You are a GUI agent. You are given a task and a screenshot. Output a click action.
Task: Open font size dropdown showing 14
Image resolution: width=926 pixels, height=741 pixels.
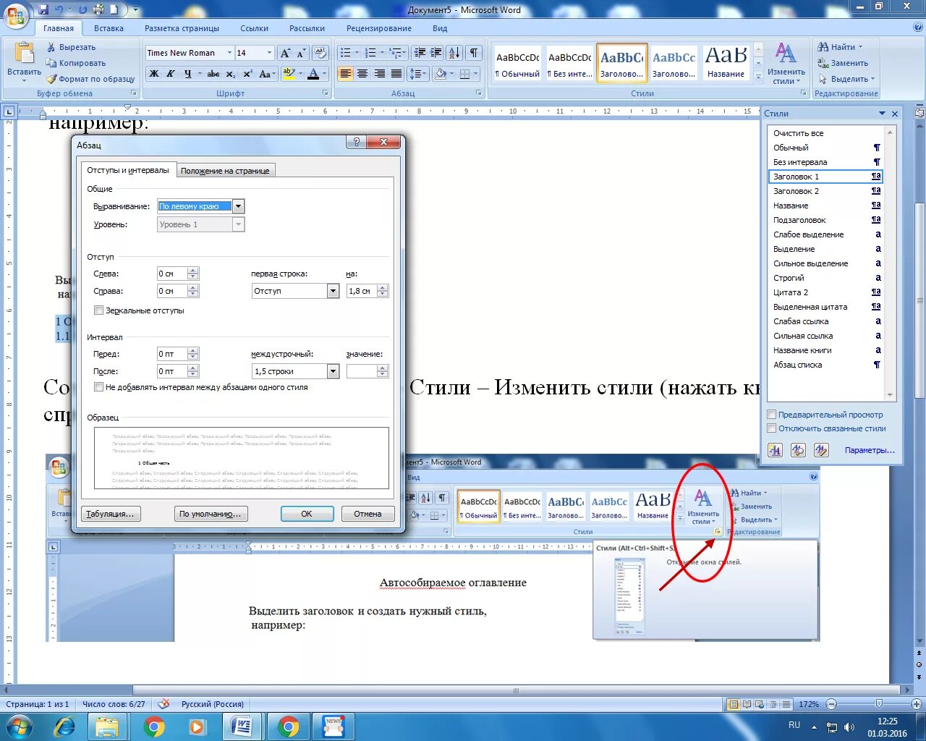pos(270,53)
